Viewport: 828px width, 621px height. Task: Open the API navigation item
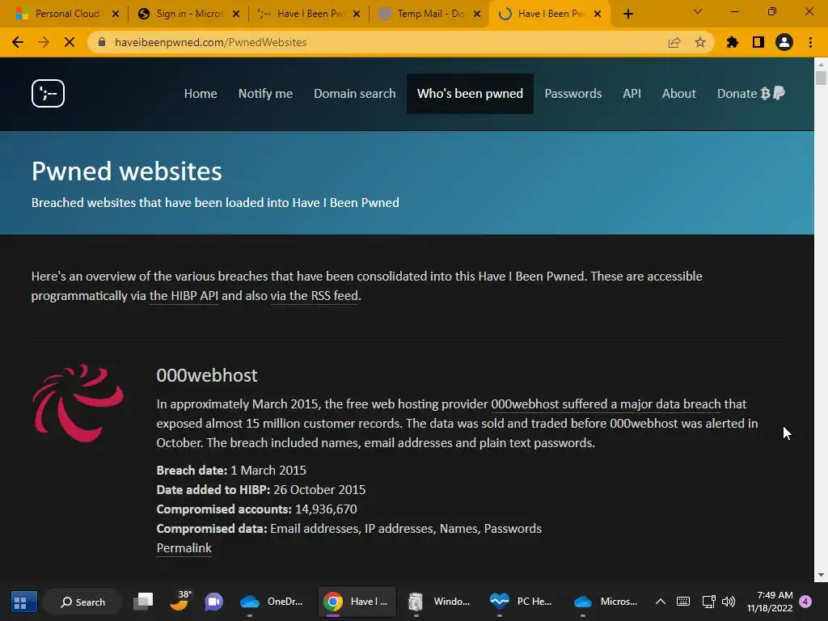(632, 94)
